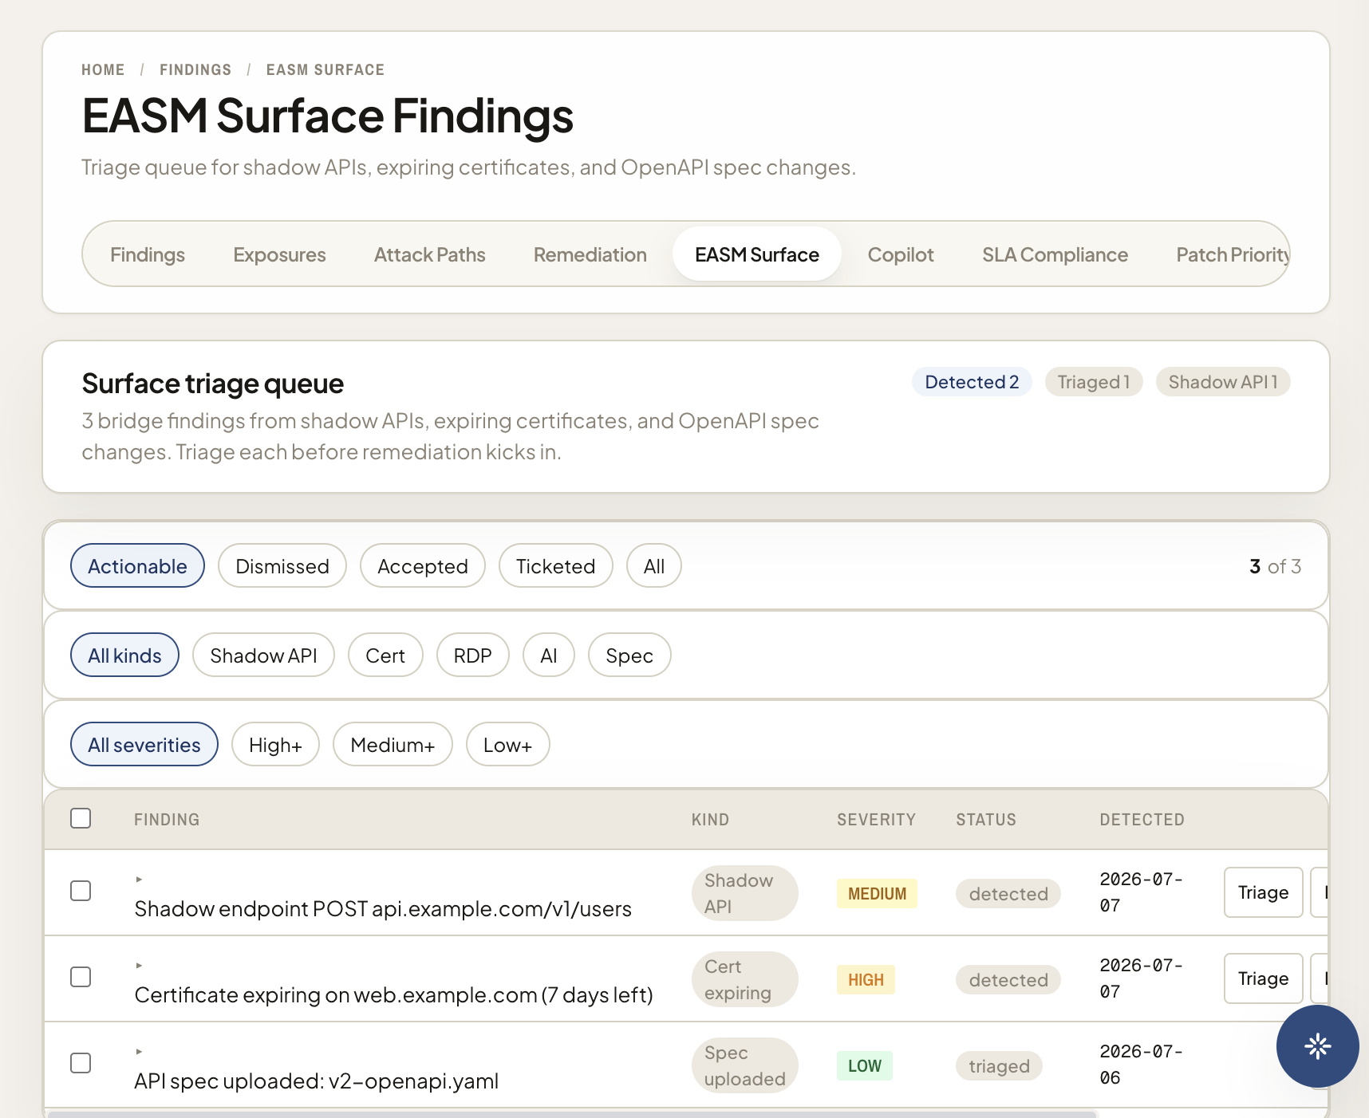1369x1118 pixels.
Task: Open the SLA Compliance tab
Action: 1055,254
